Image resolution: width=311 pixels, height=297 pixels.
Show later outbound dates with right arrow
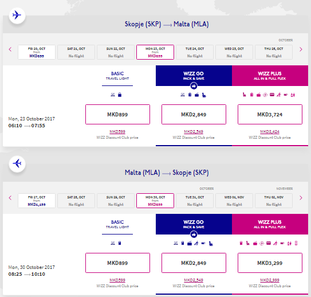click(x=301, y=49)
